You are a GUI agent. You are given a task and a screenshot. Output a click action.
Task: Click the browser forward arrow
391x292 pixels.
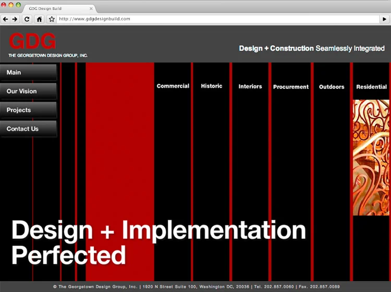pyautogui.click(x=15, y=19)
